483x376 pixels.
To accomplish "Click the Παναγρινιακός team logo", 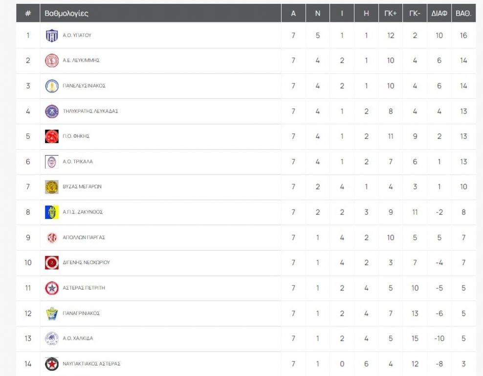I will click(x=52, y=313).
